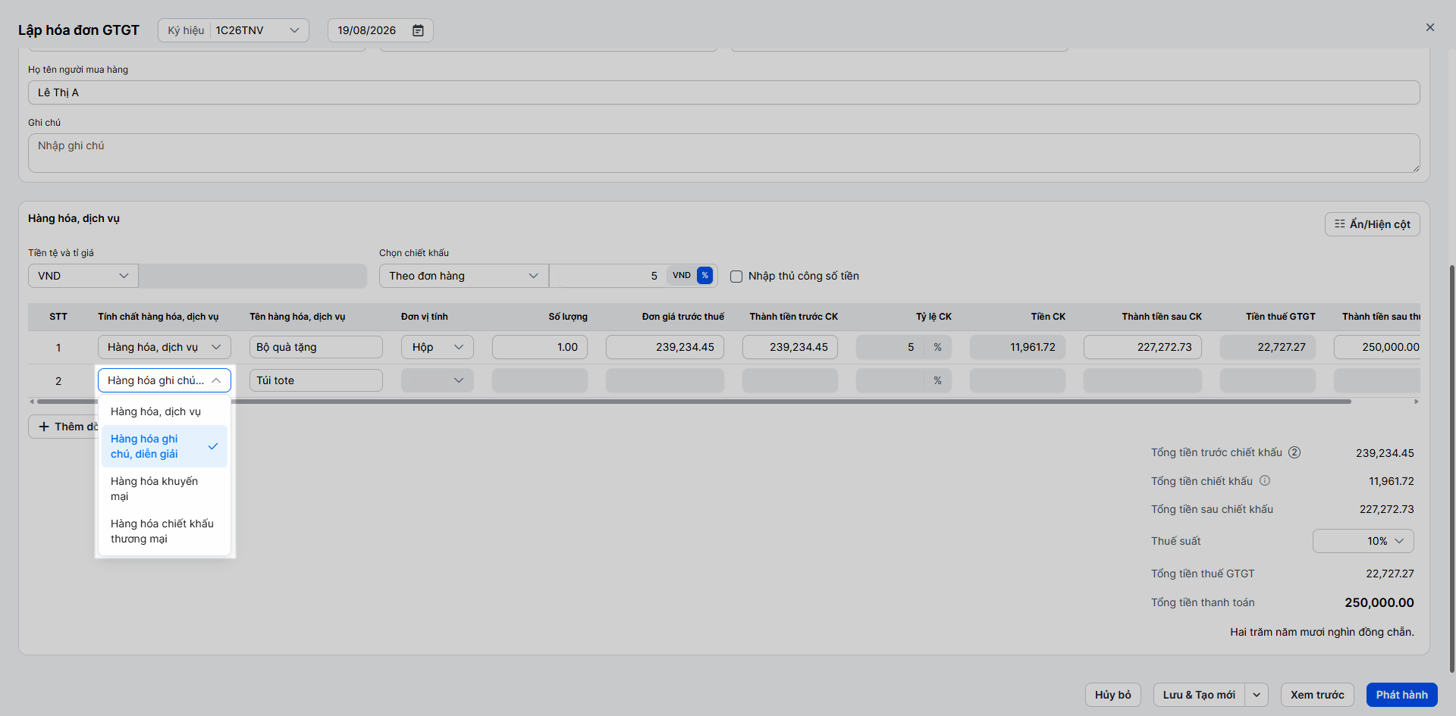Open the Ký hiệu 1C26TNV dropdown

point(234,30)
